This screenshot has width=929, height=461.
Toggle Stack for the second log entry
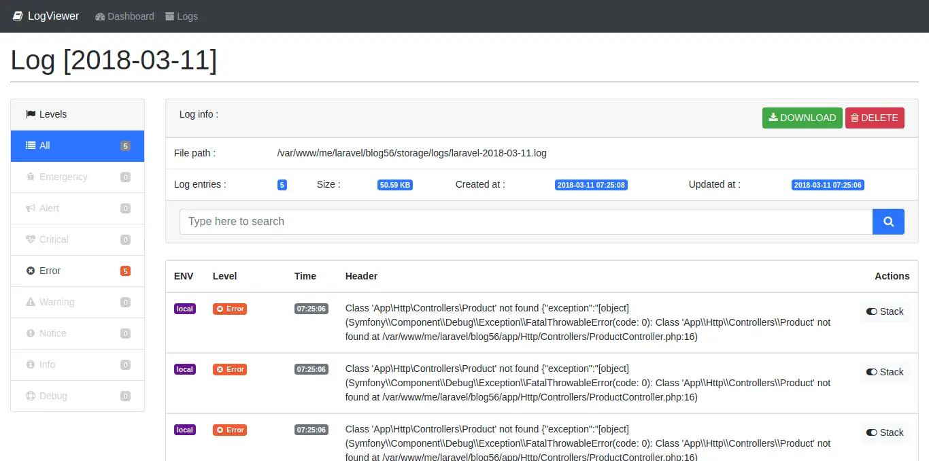[x=885, y=372]
